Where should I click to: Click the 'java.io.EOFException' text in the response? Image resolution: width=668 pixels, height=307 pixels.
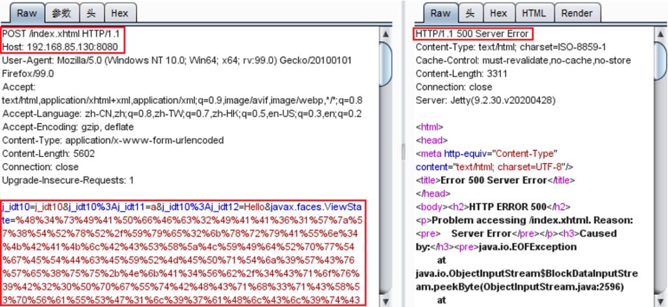(528, 247)
